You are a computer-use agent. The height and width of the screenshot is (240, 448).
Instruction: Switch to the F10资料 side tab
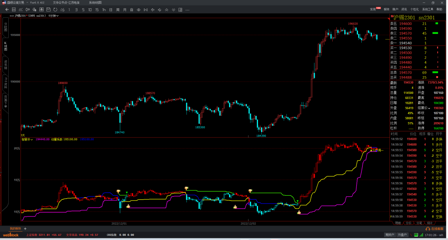pos(5,83)
